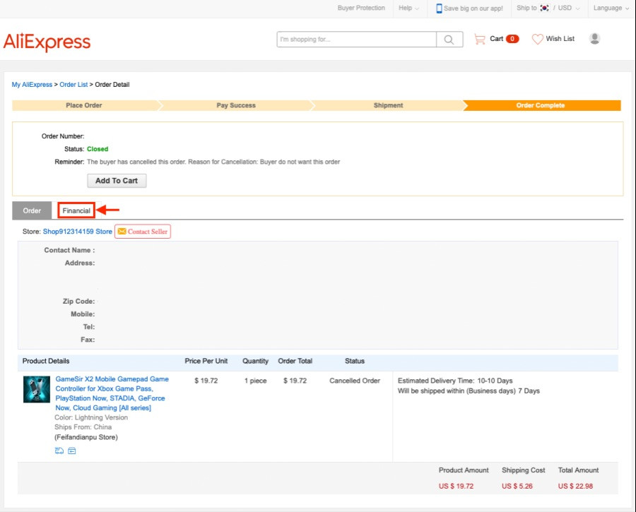The image size is (636, 512).
Task: Open the Language dropdown
Action: (x=611, y=8)
